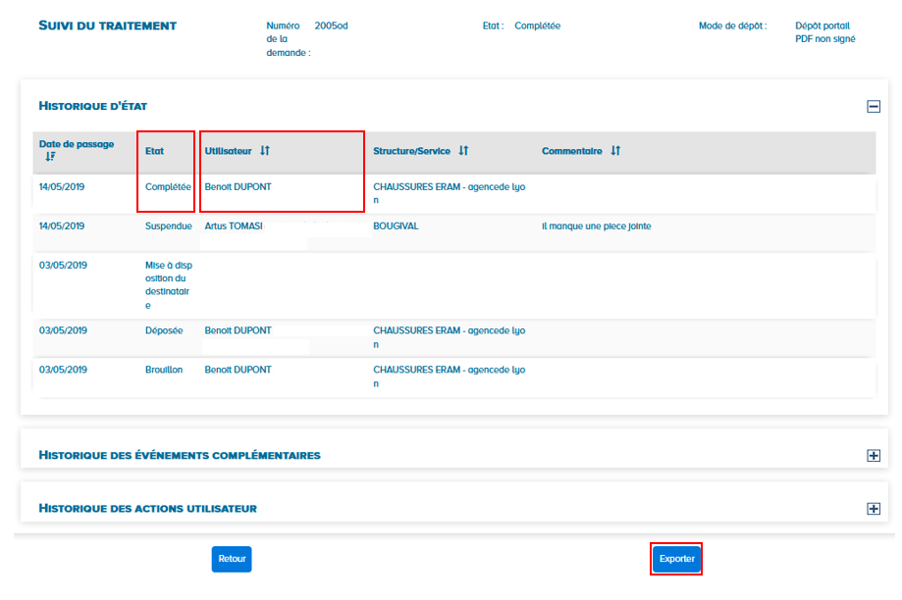The width and height of the screenshot is (902, 600).
Task: Click comment 'Il manque une piece jointe'
Action: coord(596,226)
